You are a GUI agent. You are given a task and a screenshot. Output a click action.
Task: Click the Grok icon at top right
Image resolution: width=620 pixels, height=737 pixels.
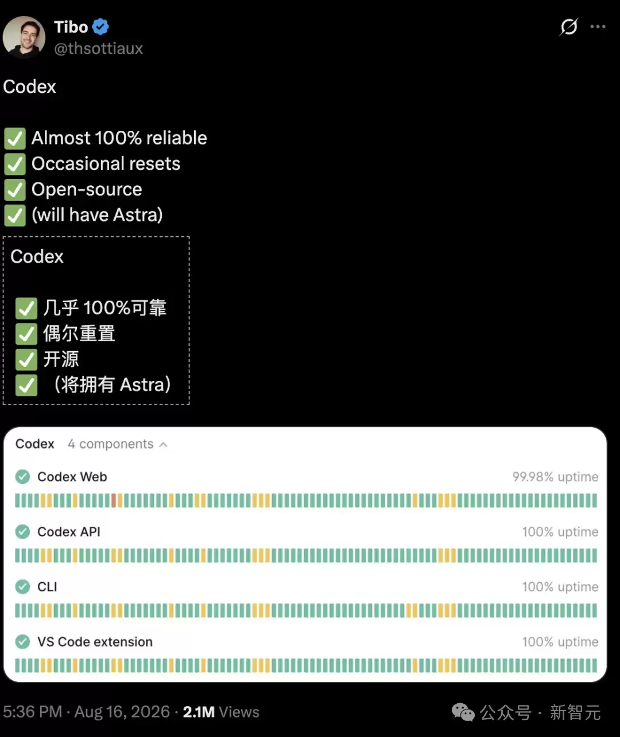pyautogui.click(x=568, y=26)
